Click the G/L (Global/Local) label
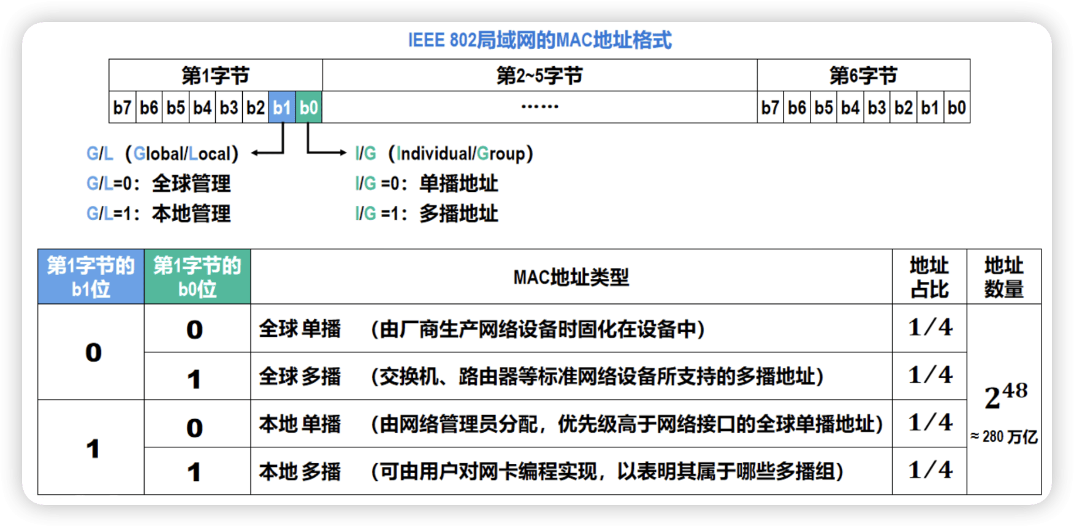The height and width of the screenshot is (527, 1074). (x=162, y=153)
